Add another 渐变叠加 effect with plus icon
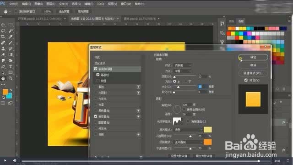 (138, 116)
